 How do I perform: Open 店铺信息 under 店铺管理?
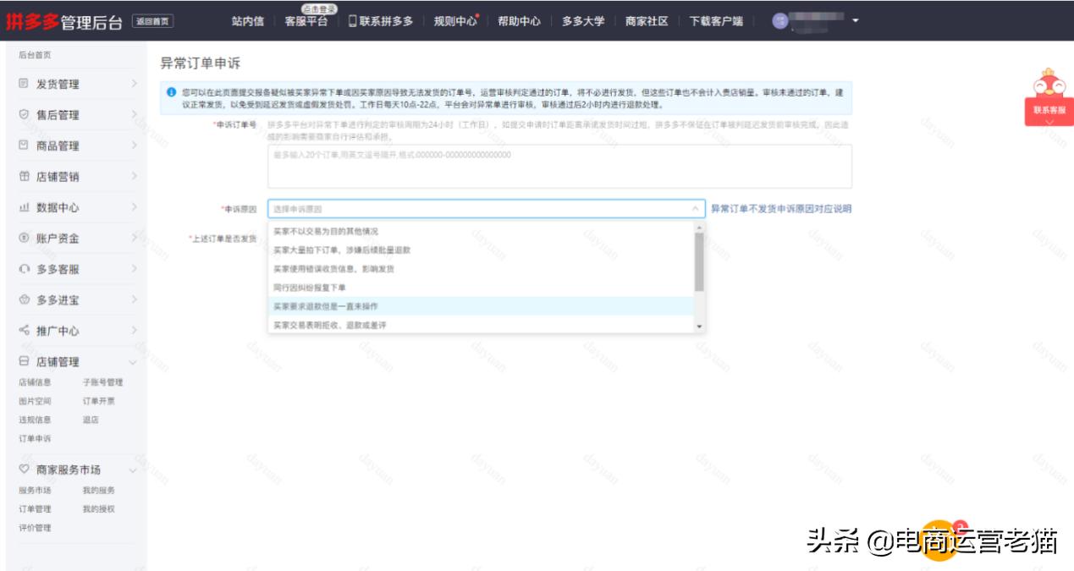coord(35,382)
